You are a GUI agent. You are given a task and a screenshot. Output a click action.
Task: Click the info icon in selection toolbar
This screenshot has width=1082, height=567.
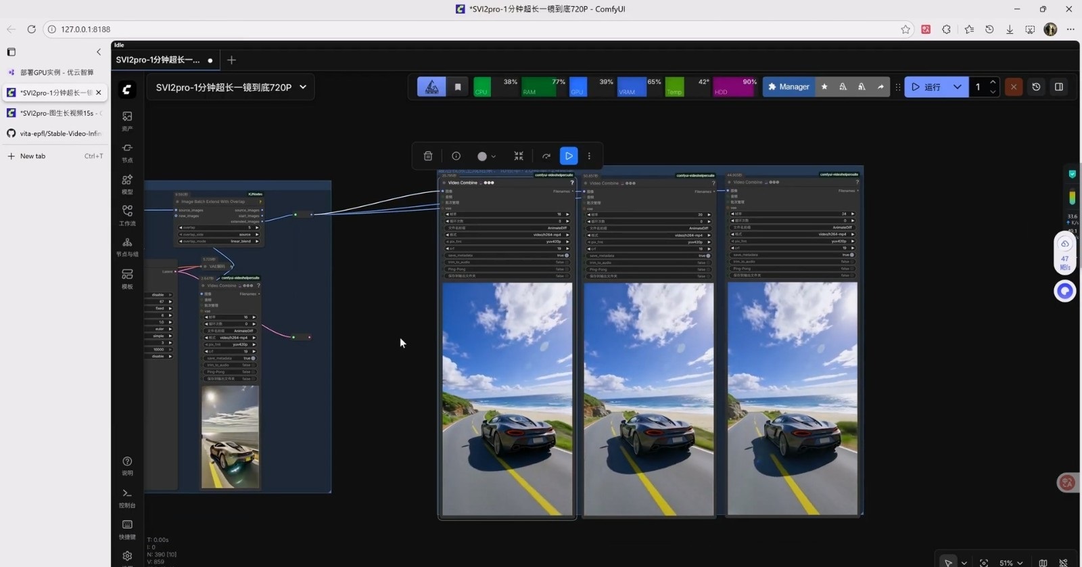(x=456, y=156)
